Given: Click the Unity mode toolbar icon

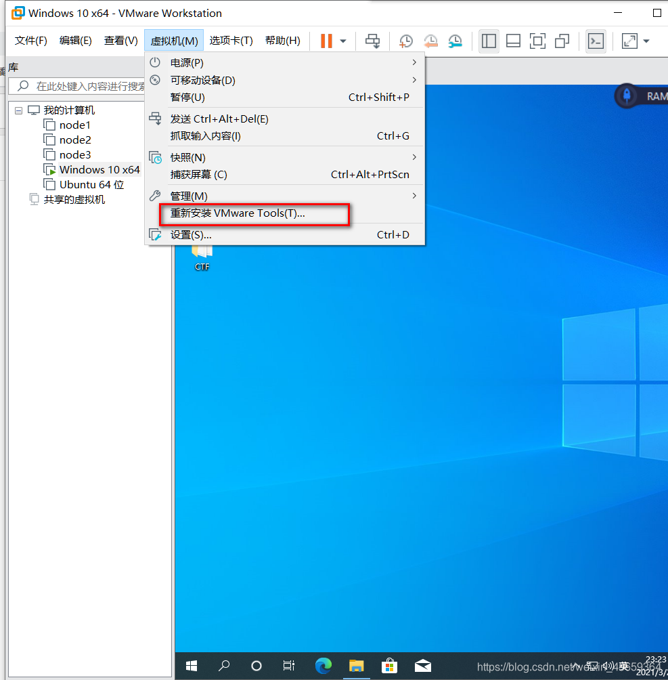Looking at the screenshot, I should tap(562, 41).
